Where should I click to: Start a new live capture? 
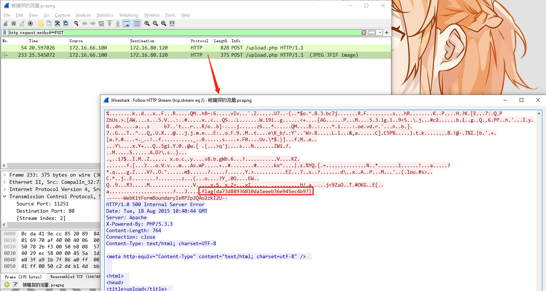click(5, 23)
